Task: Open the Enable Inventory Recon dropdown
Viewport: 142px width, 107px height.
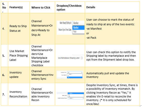Action: [x=76, y=98]
